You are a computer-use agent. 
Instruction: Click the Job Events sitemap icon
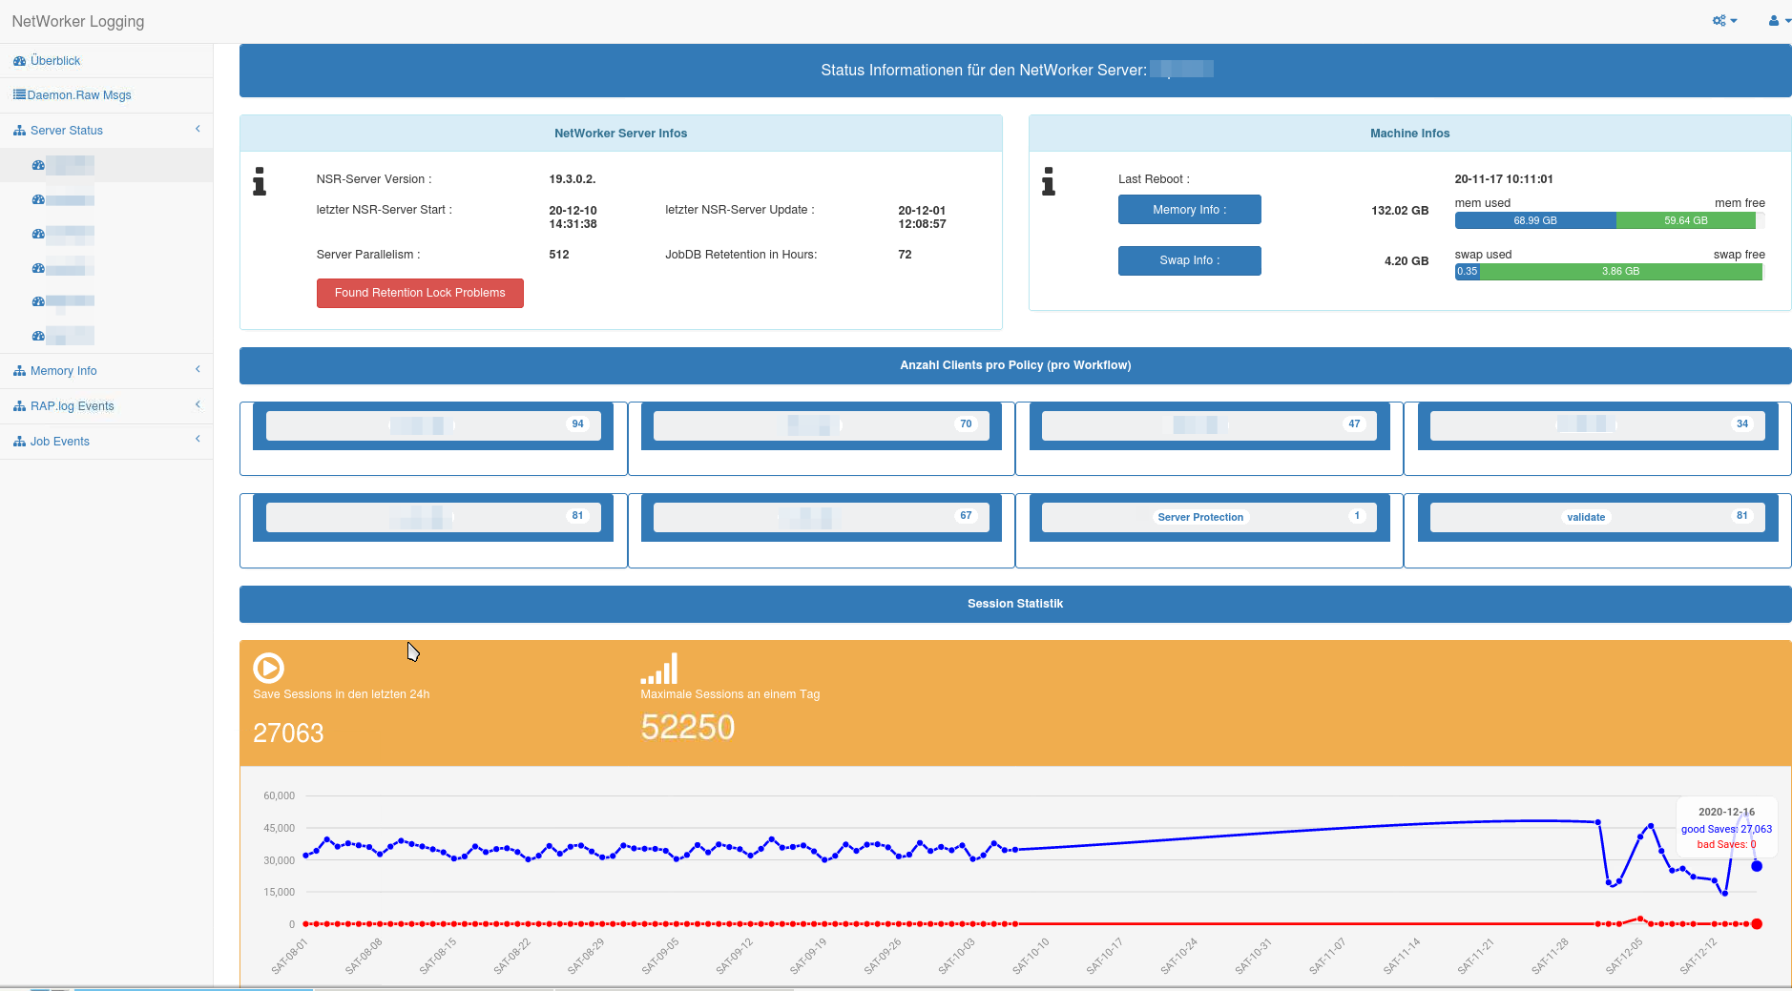click(19, 442)
